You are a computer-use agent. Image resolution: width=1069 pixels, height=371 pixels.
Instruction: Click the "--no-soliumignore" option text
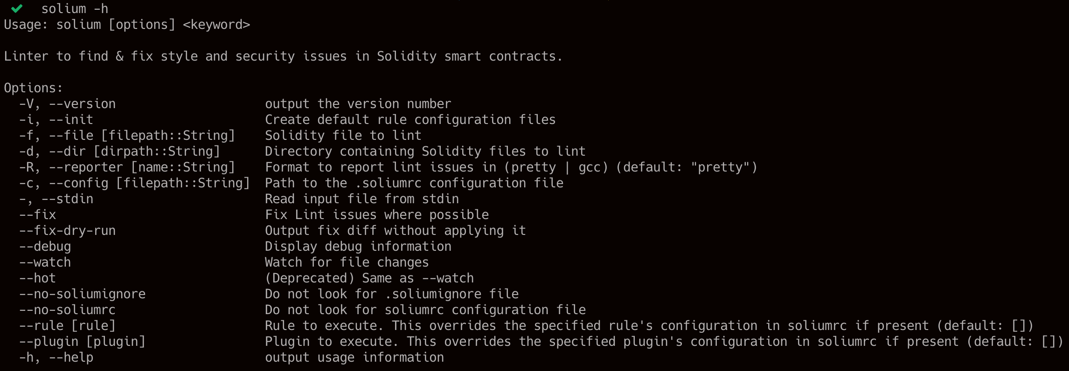tap(82, 294)
